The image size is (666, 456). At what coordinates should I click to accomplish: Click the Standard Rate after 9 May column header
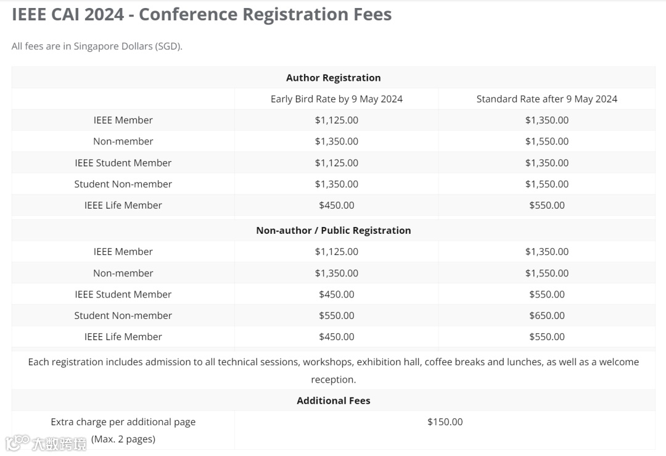546,99
